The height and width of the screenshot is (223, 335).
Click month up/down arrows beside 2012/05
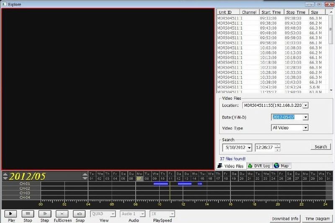click(x=5, y=176)
